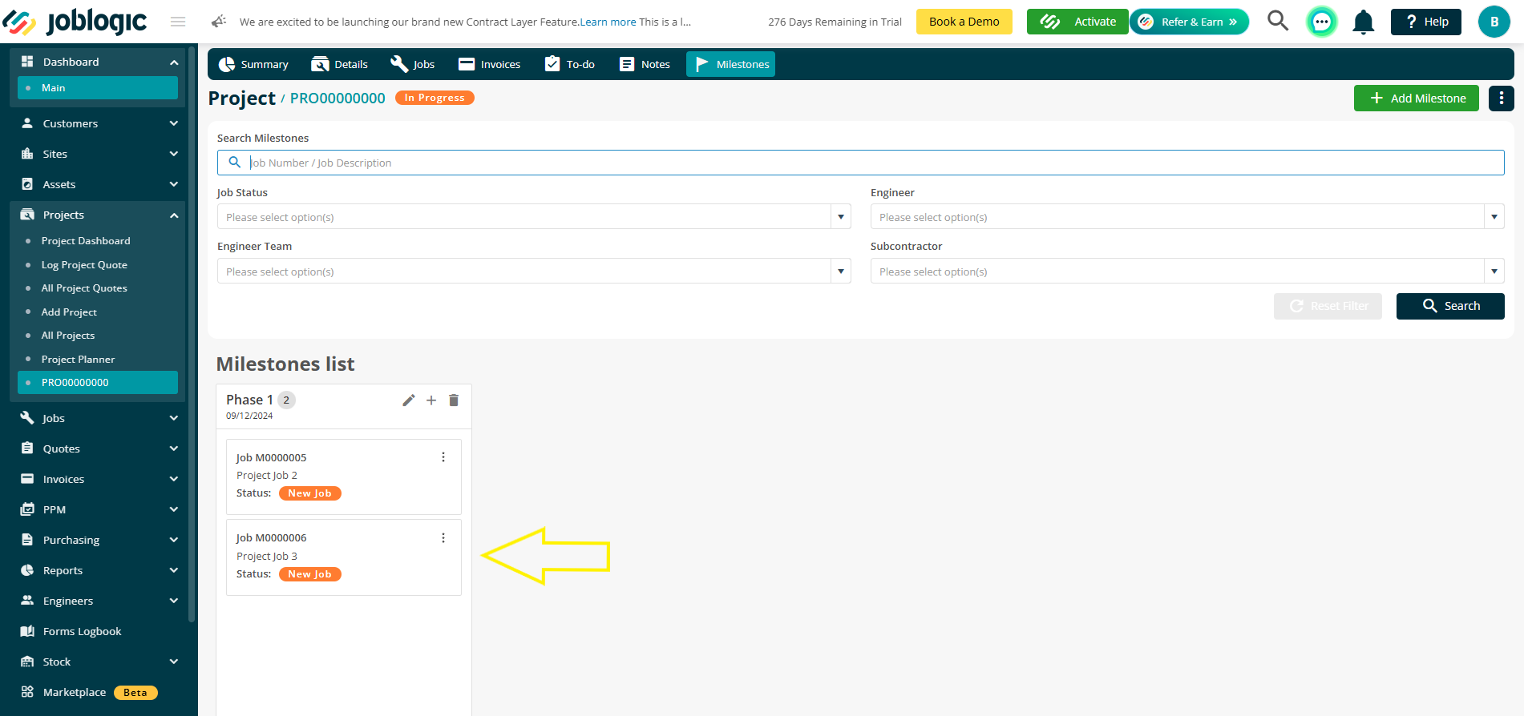Open user avatar B menu
The image size is (1524, 716).
coord(1494,22)
